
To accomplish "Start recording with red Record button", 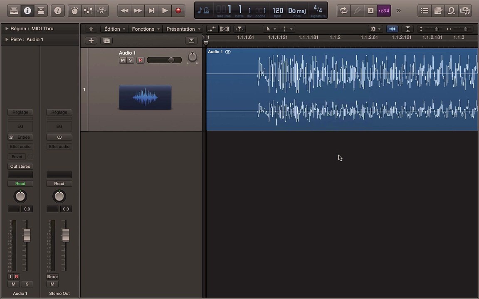I will click(178, 11).
